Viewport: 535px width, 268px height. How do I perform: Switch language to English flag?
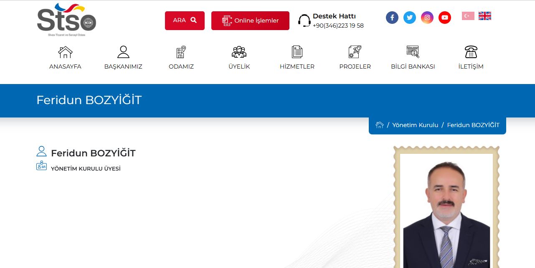[x=485, y=16]
